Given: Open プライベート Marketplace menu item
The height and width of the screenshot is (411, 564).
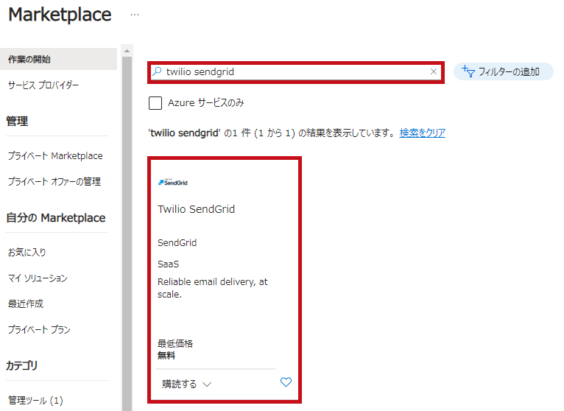Looking at the screenshot, I should [55, 156].
